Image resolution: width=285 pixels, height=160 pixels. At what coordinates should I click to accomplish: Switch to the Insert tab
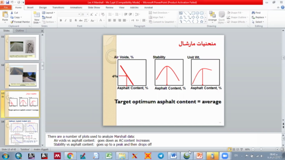tap(30, 8)
